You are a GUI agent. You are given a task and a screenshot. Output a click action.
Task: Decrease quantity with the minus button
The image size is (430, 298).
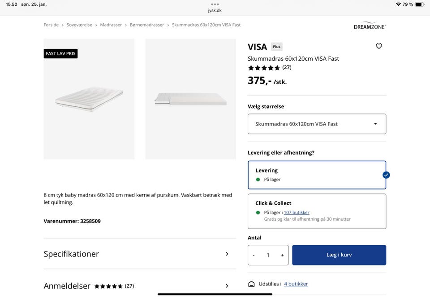pos(254,255)
